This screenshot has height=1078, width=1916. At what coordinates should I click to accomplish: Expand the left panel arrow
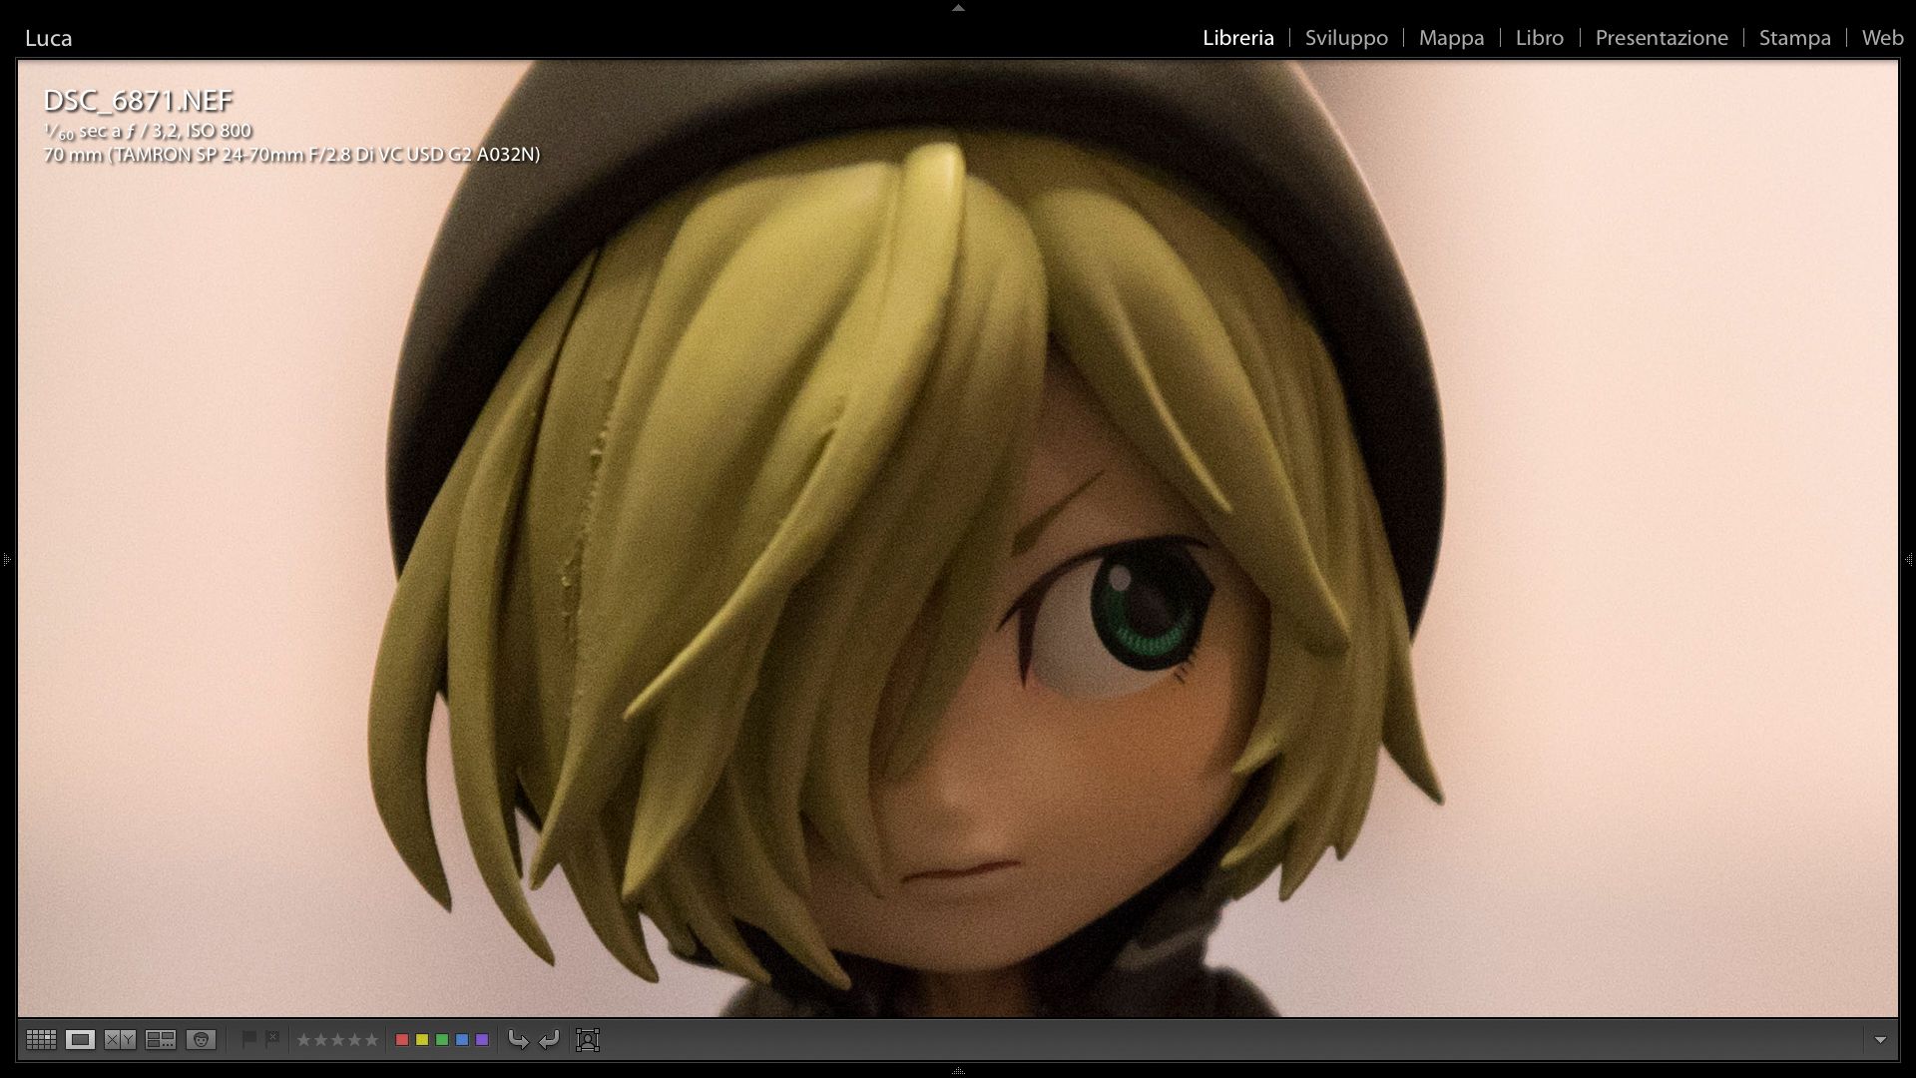point(6,560)
